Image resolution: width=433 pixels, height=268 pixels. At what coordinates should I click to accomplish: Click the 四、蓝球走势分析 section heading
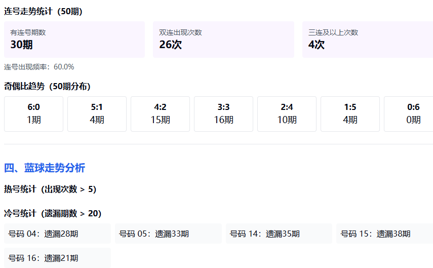point(45,168)
